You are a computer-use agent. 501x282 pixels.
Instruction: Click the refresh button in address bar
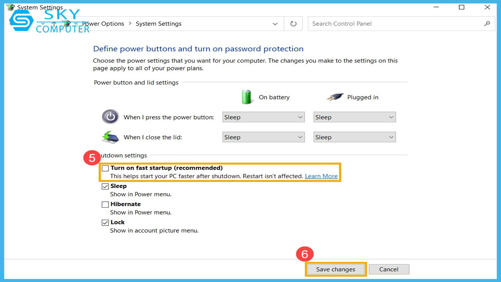[293, 24]
